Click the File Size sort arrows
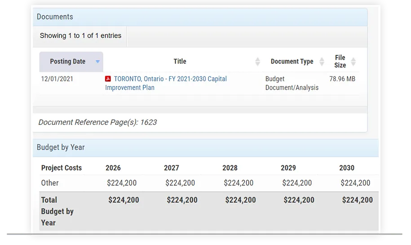 tap(354, 61)
